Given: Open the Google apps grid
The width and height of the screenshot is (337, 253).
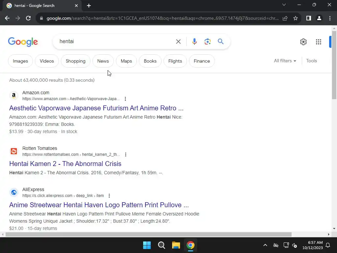Looking at the screenshot, I should [x=319, y=42].
